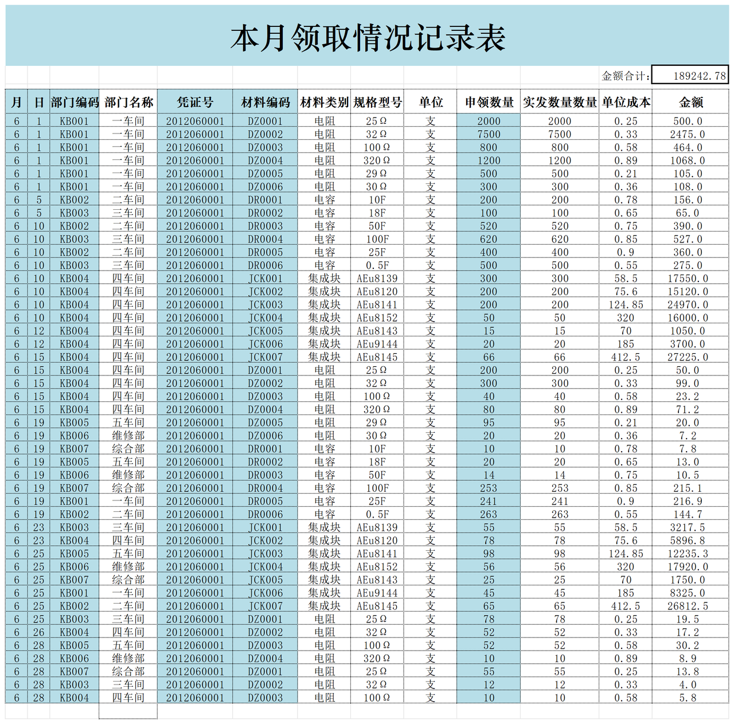The height and width of the screenshot is (724, 734).
Task: Select the 单位成本 header cell
Action: [x=626, y=102]
